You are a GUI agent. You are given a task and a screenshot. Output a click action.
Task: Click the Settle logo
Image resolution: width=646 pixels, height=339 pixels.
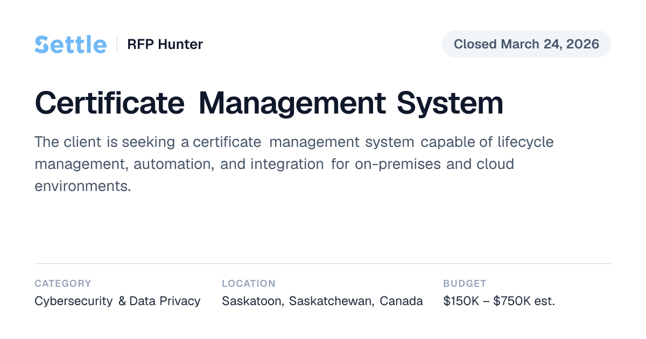(x=71, y=44)
